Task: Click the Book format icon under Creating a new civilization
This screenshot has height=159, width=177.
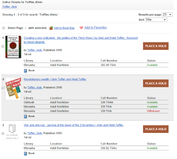Action: [x=25, y=71]
